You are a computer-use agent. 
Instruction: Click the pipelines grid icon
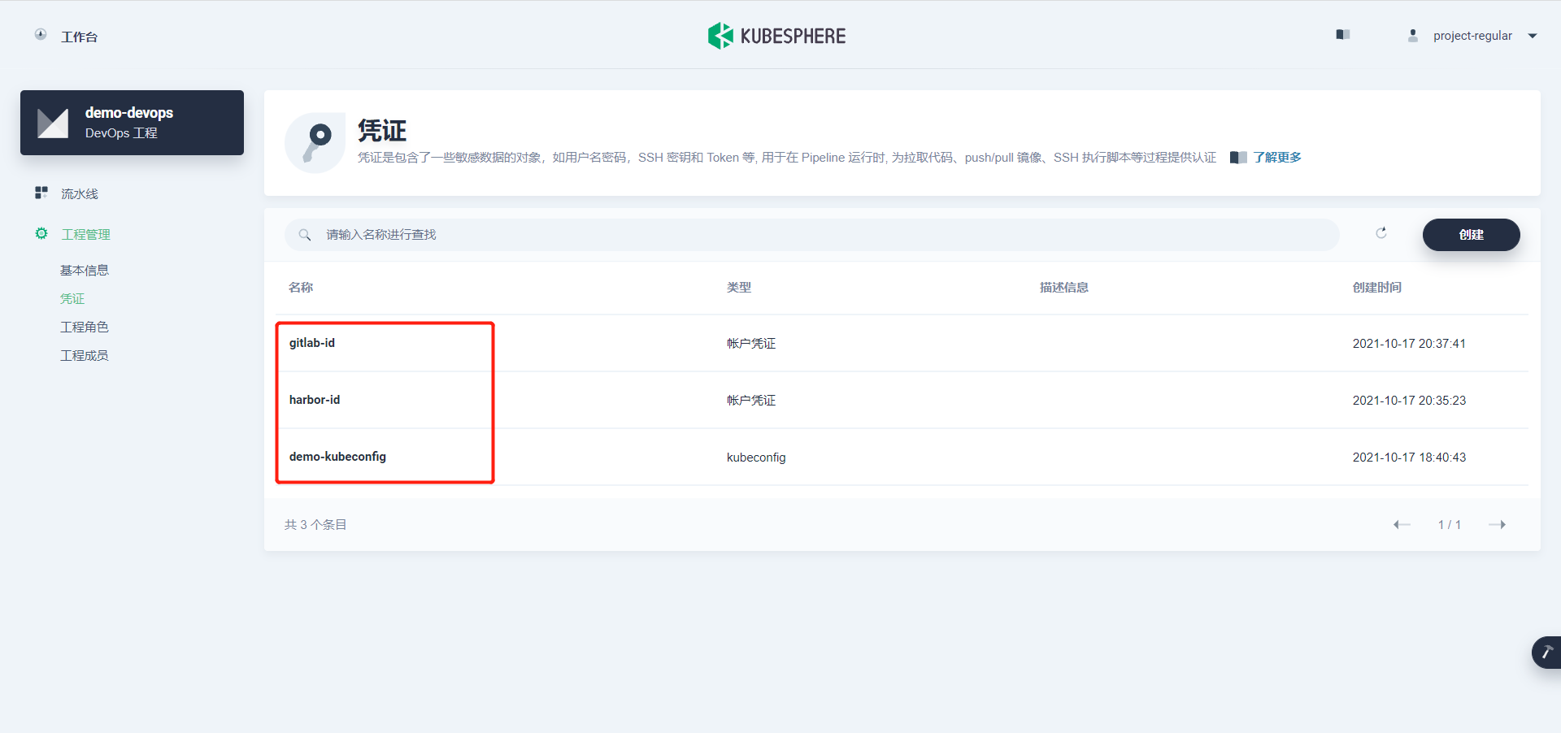41,193
